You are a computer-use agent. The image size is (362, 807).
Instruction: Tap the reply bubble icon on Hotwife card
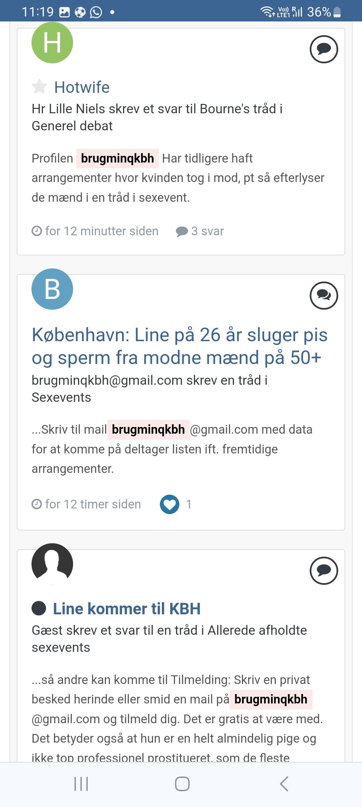click(x=324, y=49)
